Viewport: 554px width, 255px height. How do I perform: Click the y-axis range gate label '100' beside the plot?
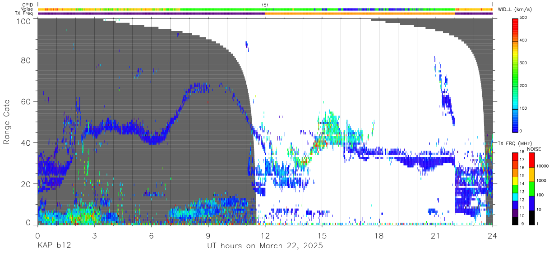24,21
